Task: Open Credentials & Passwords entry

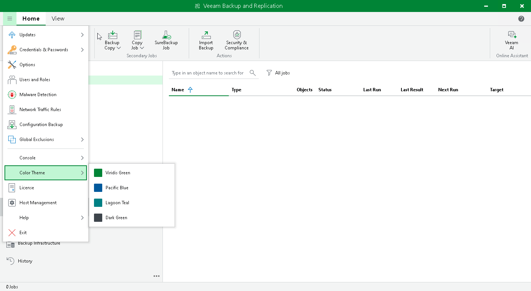Action: point(46,50)
